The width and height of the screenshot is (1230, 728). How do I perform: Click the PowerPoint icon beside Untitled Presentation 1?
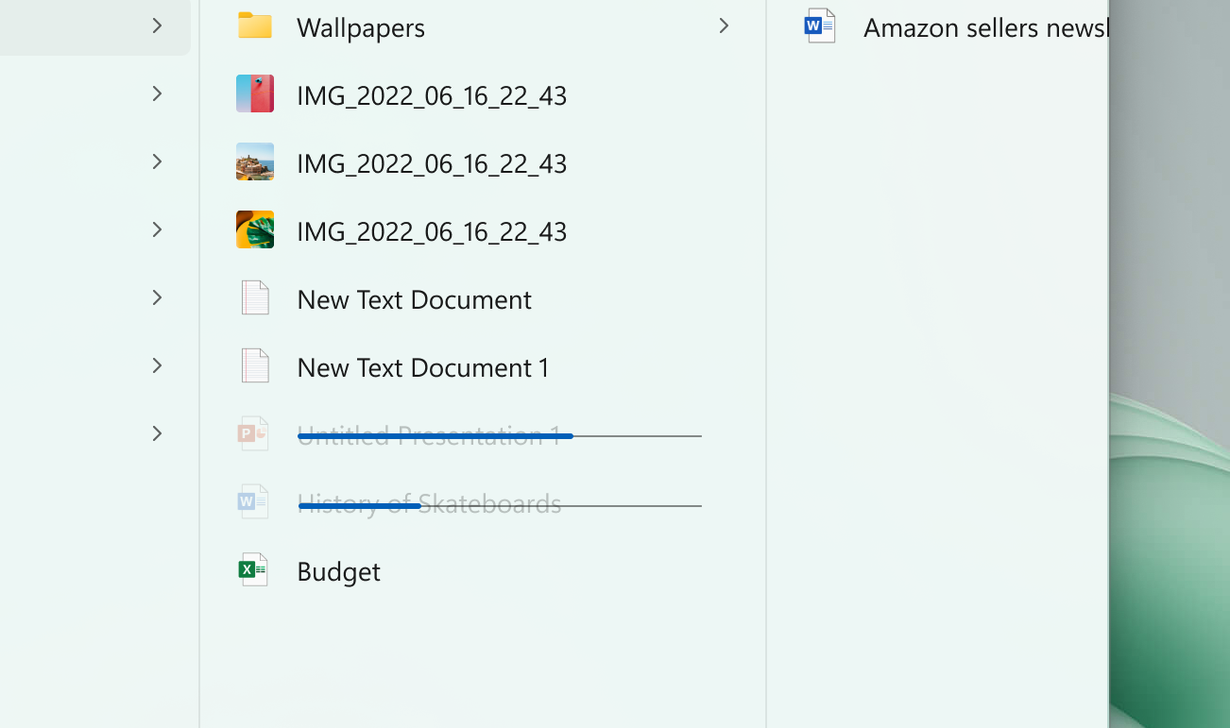(253, 433)
